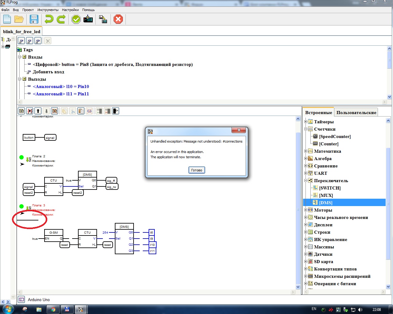This screenshot has width=393, height=314.
Task: Select the highlighted [DMS] block
Action: coord(325,203)
